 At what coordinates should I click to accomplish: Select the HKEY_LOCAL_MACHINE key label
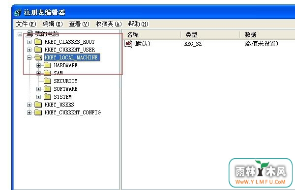[72, 57]
